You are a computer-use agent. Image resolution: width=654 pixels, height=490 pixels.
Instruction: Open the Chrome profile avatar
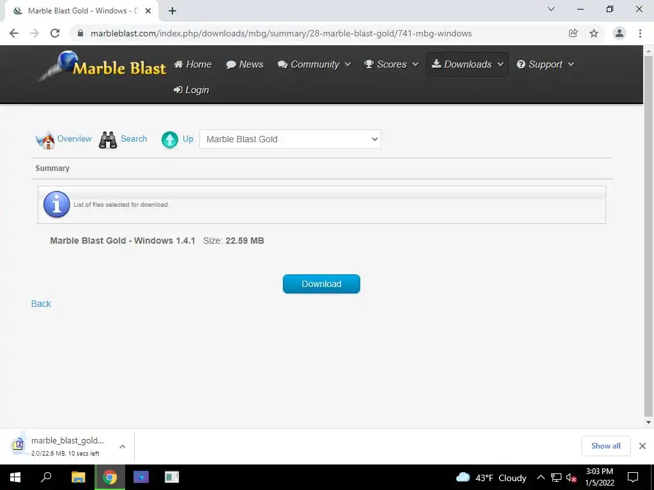pyautogui.click(x=620, y=33)
